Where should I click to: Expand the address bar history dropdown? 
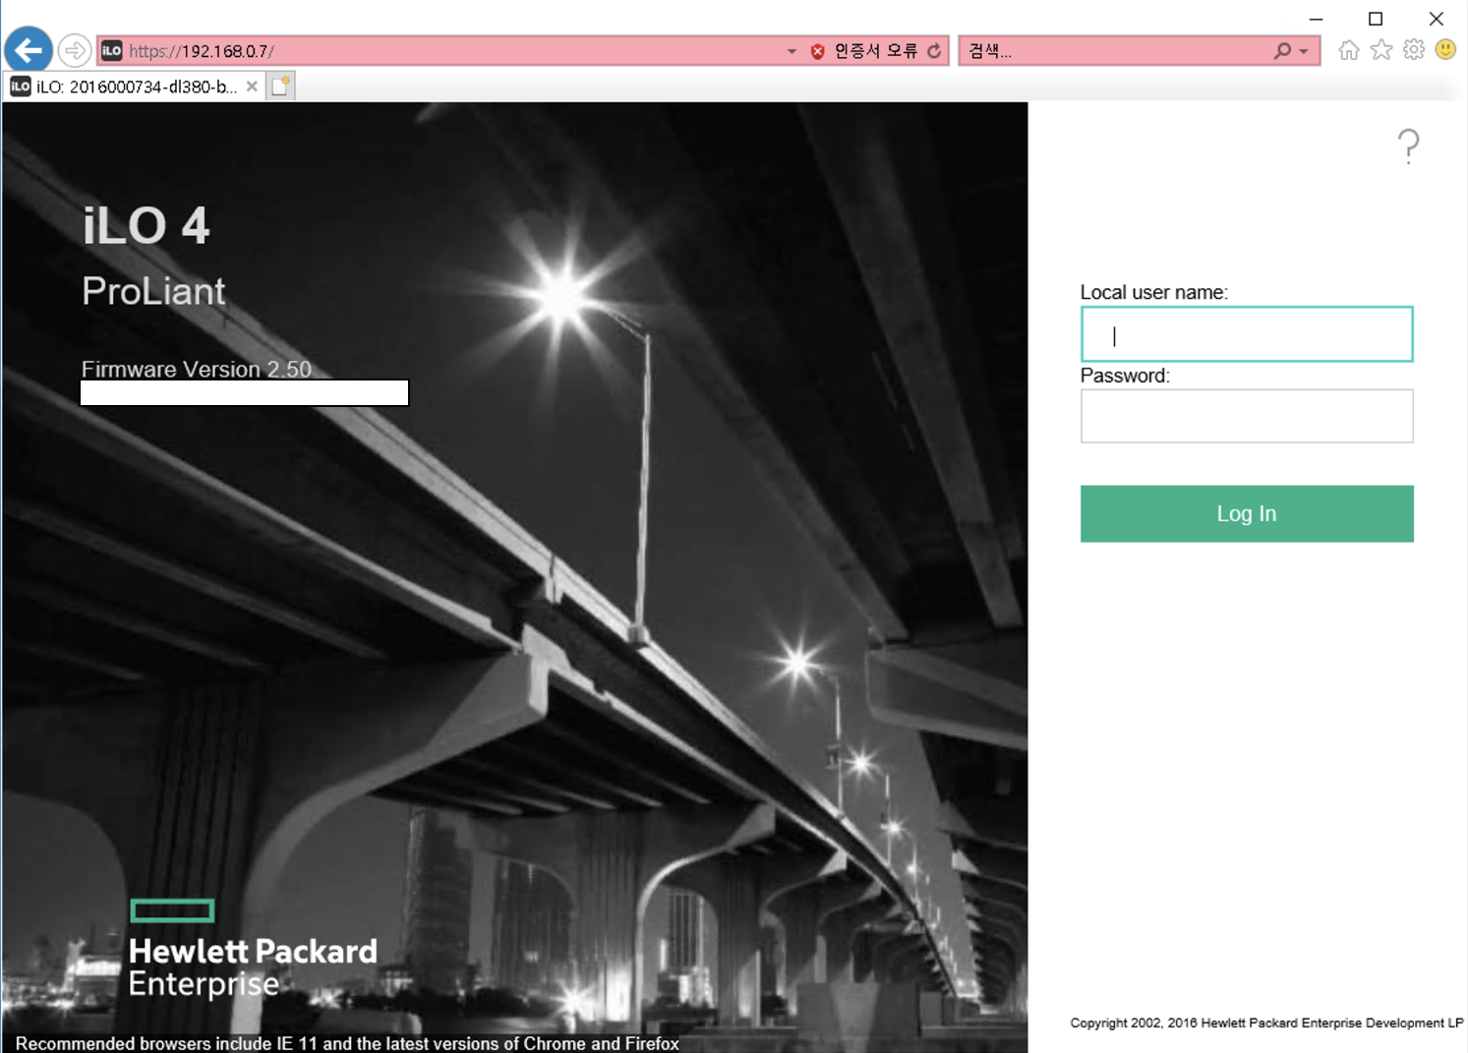click(x=792, y=51)
